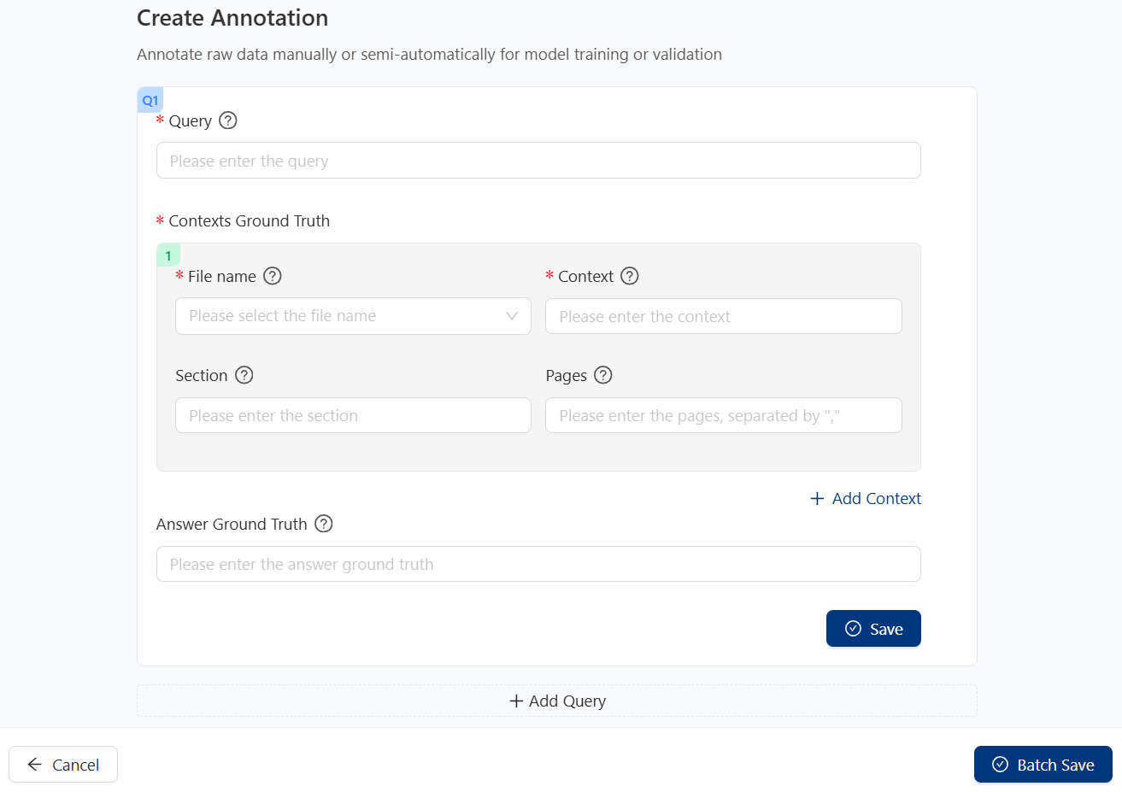The height and width of the screenshot is (792, 1122).
Task: Save the Q1 annotation
Action: point(873,629)
